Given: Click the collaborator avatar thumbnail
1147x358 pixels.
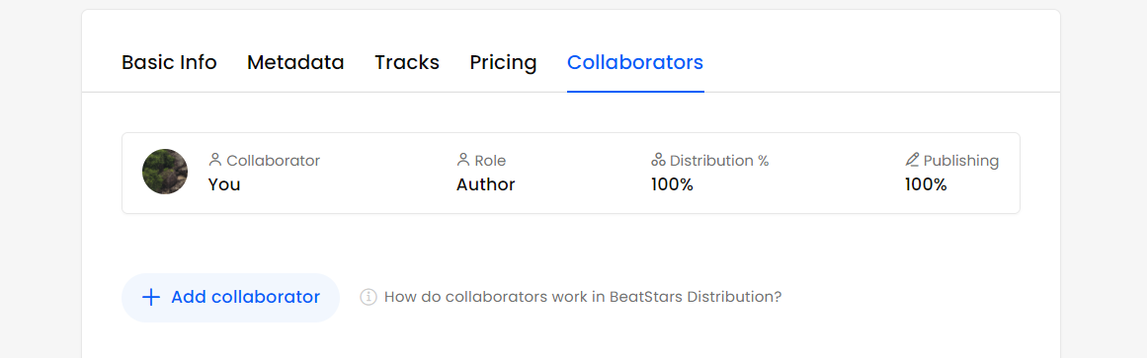Looking at the screenshot, I should click(x=165, y=172).
